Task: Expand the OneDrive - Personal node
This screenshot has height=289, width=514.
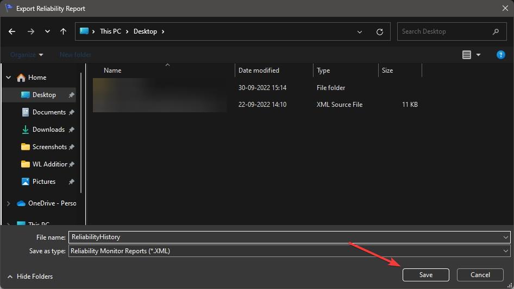Action: (9, 203)
